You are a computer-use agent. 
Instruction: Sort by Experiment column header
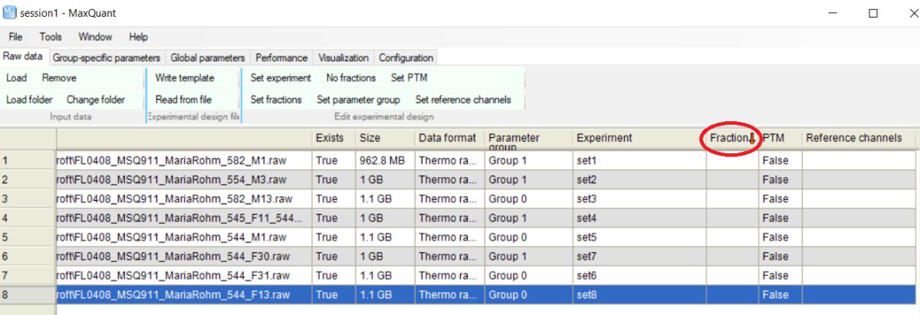click(639, 138)
